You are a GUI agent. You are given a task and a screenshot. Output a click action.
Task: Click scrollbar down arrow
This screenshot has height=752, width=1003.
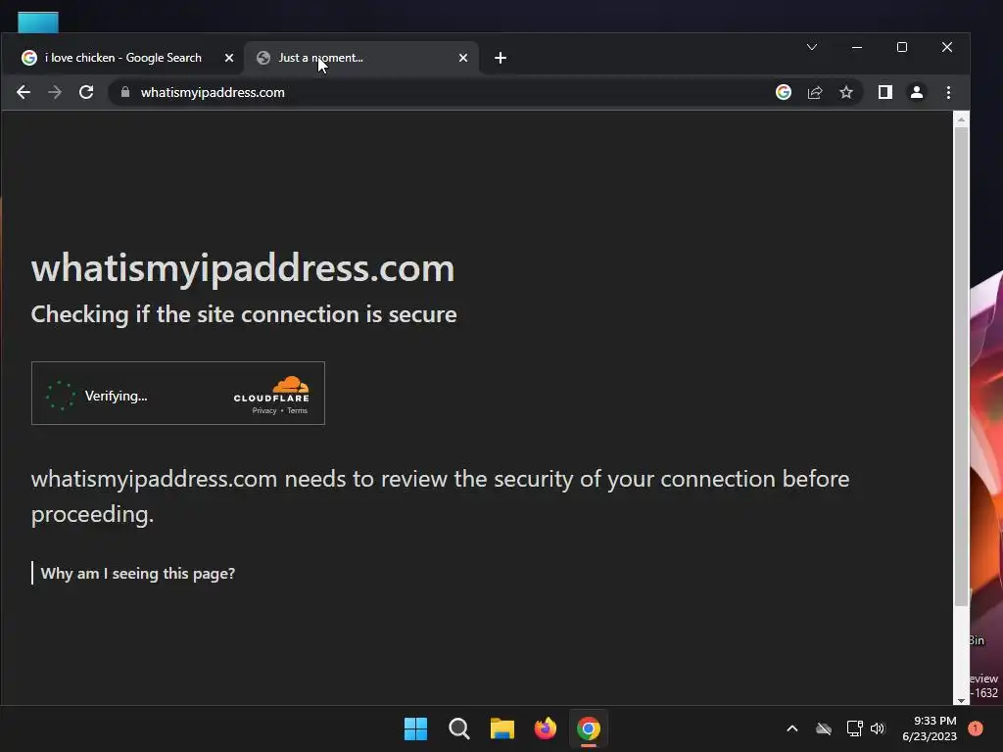(x=961, y=700)
